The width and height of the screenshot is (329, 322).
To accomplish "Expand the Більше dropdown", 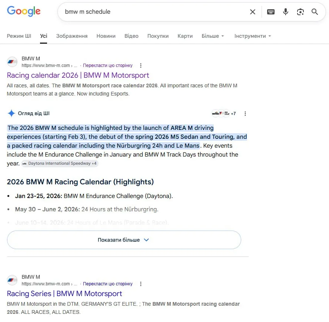I will point(213,36).
